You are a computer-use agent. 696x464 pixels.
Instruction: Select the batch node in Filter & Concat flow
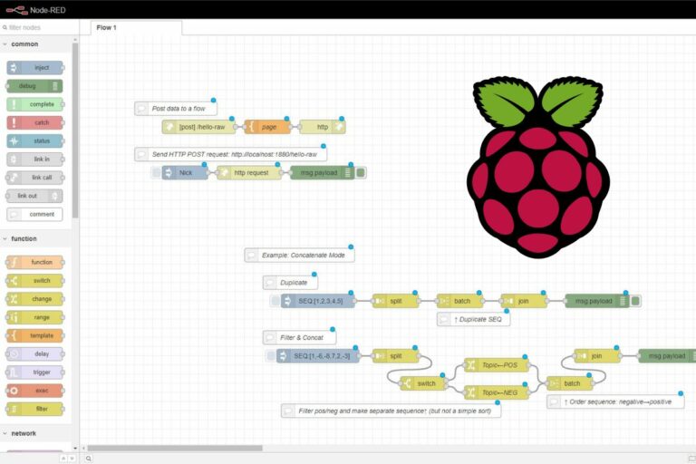(x=569, y=383)
